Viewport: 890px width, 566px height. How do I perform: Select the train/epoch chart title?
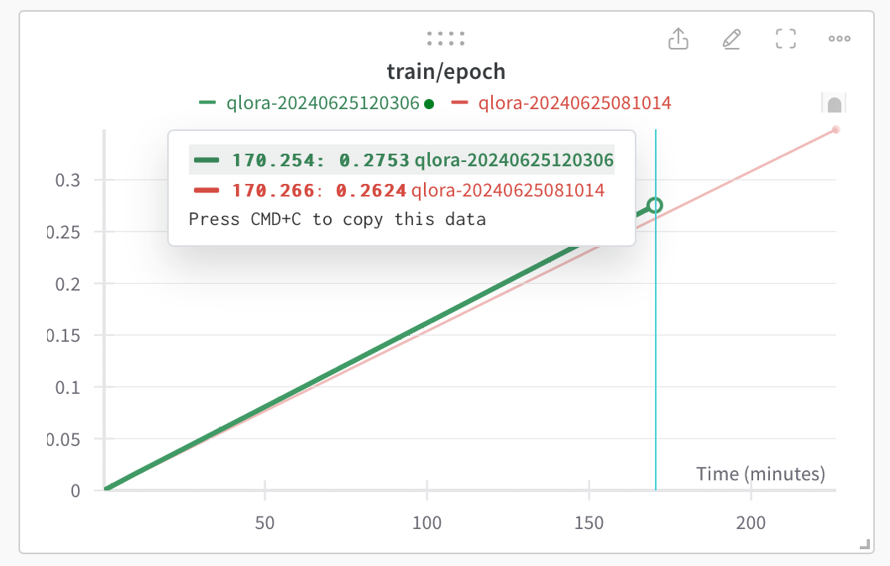pyautogui.click(x=445, y=71)
